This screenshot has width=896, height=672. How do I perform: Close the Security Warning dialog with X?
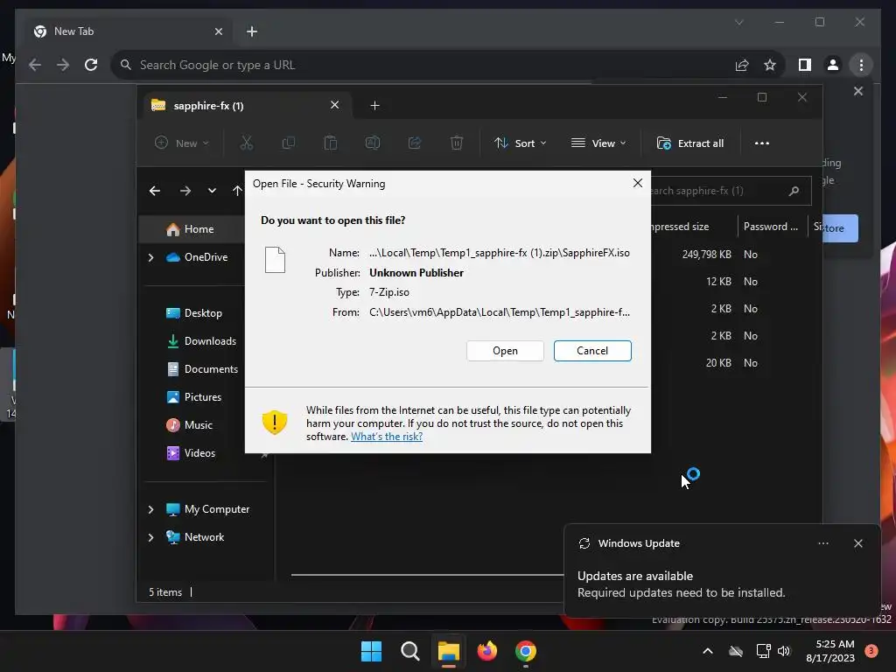point(638,183)
